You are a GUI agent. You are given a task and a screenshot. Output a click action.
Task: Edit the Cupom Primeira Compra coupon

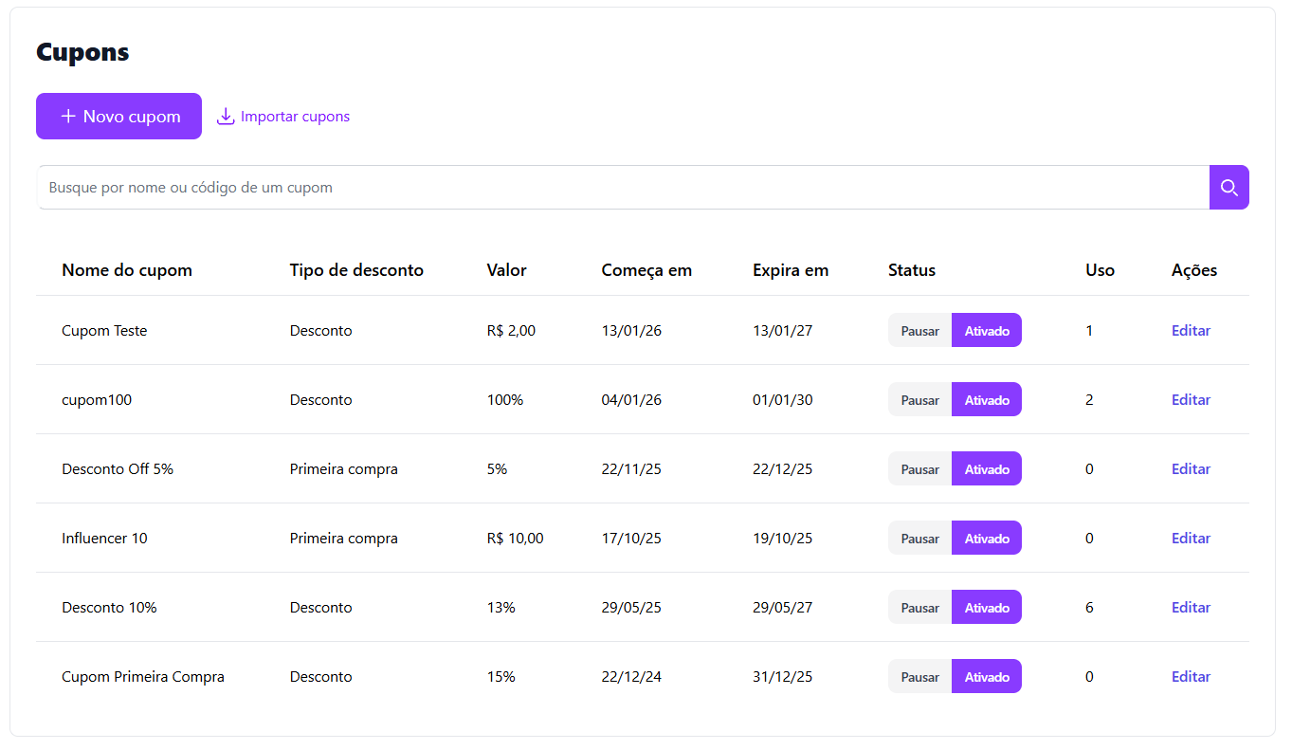[1191, 677]
